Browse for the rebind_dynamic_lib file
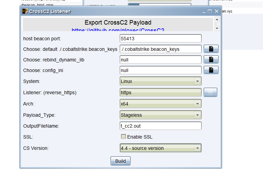Screen dimensions: 263x171 tap(211, 60)
